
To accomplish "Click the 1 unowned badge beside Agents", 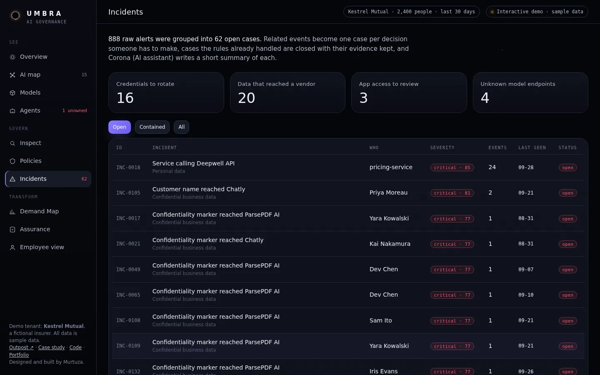I will (75, 110).
